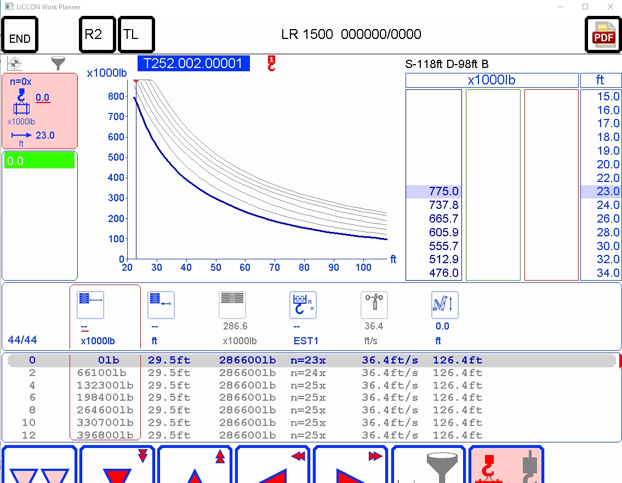
Task: Click the radius filter icon
Action: pyautogui.click(x=161, y=305)
